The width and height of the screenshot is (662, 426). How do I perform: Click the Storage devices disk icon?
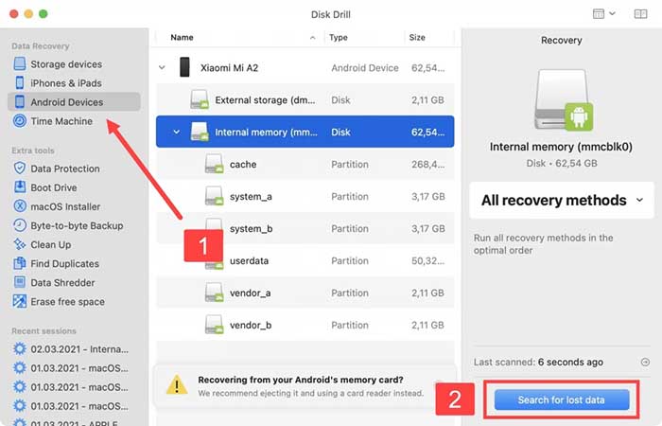coord(20,63)
